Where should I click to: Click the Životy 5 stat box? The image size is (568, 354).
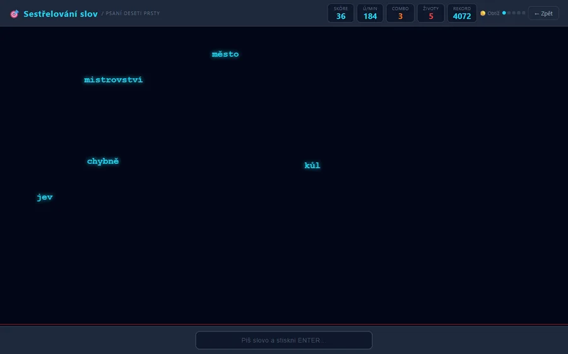pos(430,13)
